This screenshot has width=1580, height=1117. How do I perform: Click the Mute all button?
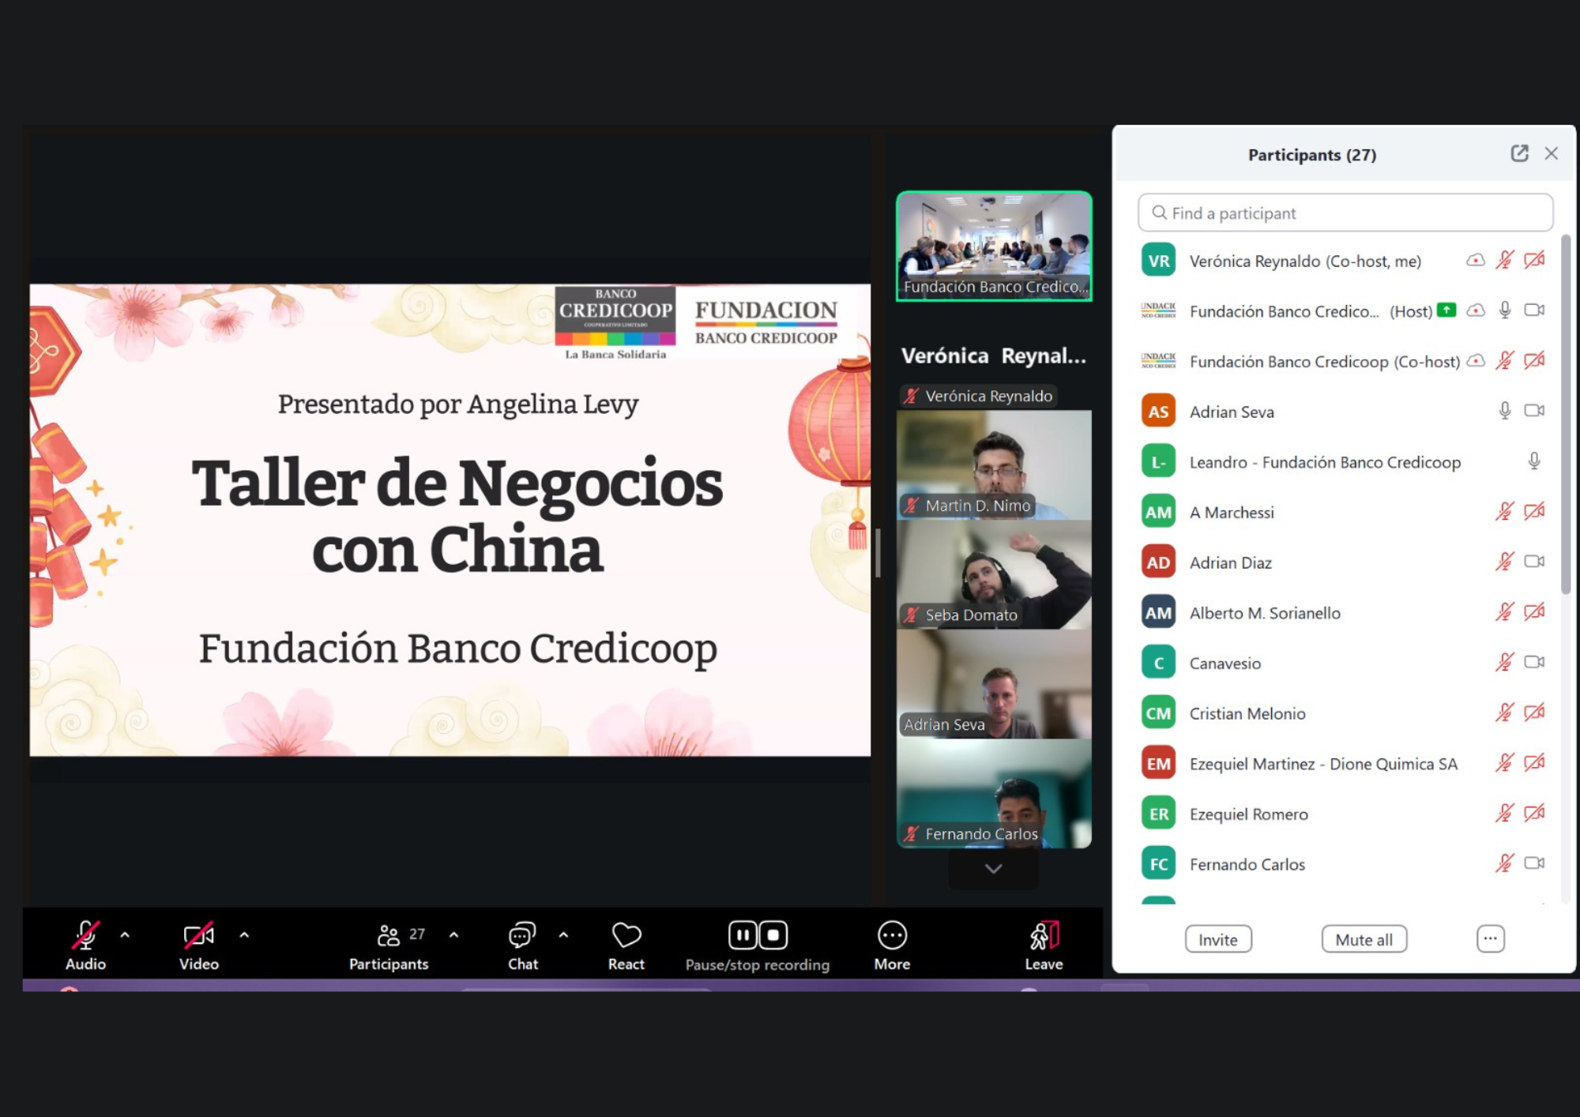pyautogui.click(x=1364, y=939)
